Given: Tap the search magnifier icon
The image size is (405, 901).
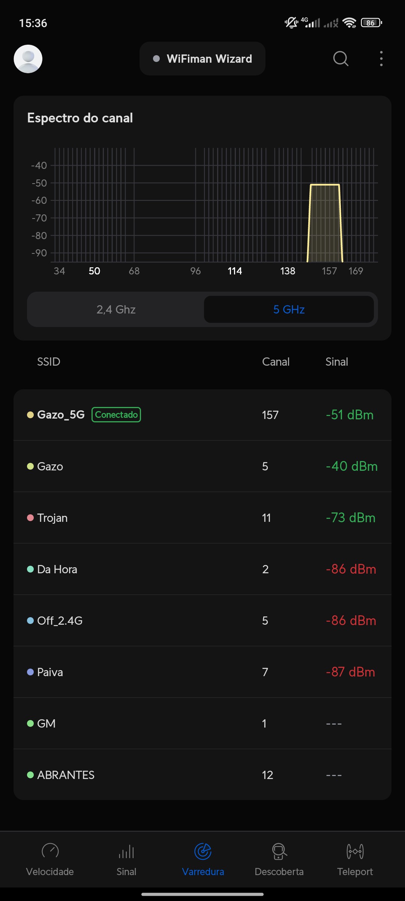Looking at the screenshot, I should coord(340,59).
